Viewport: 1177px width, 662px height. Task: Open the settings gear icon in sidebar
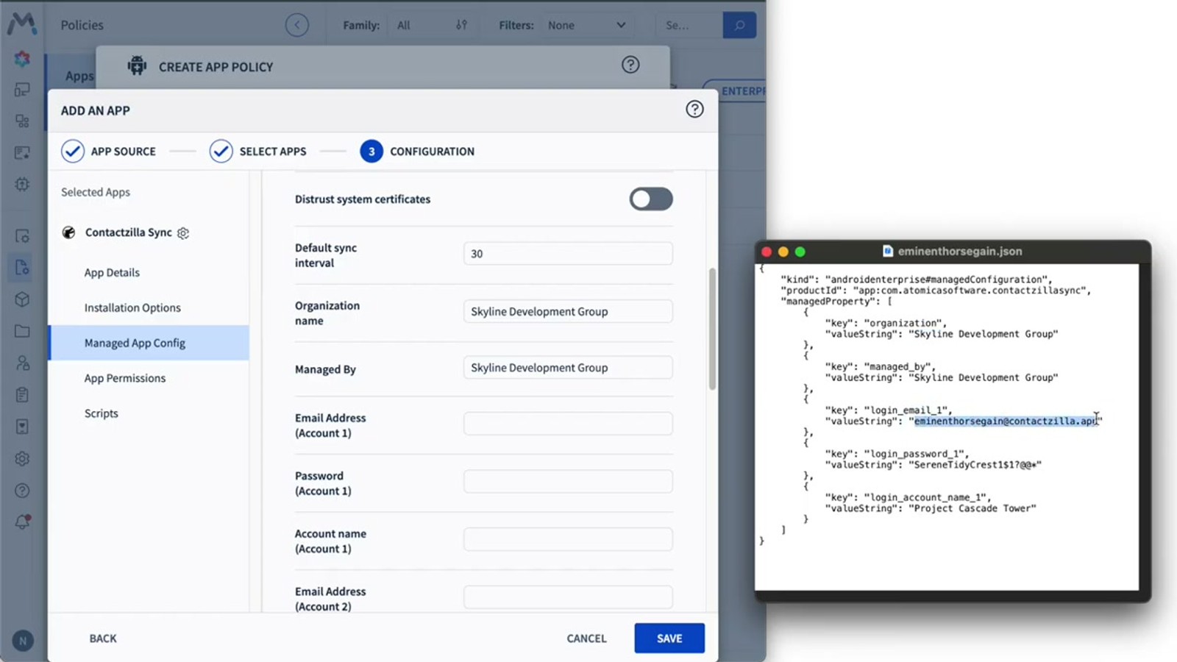click(x=22, y=458)
